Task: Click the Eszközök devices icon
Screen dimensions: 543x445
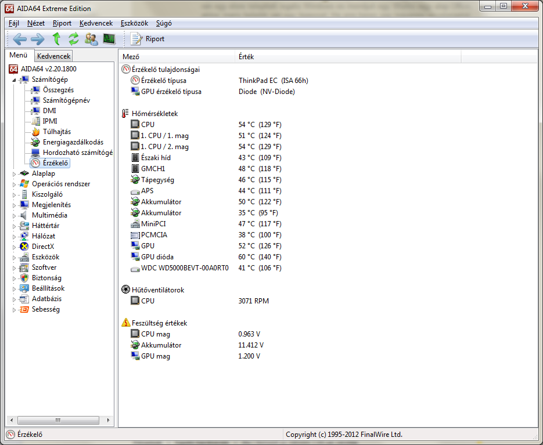Action: (x=24, y=257)
